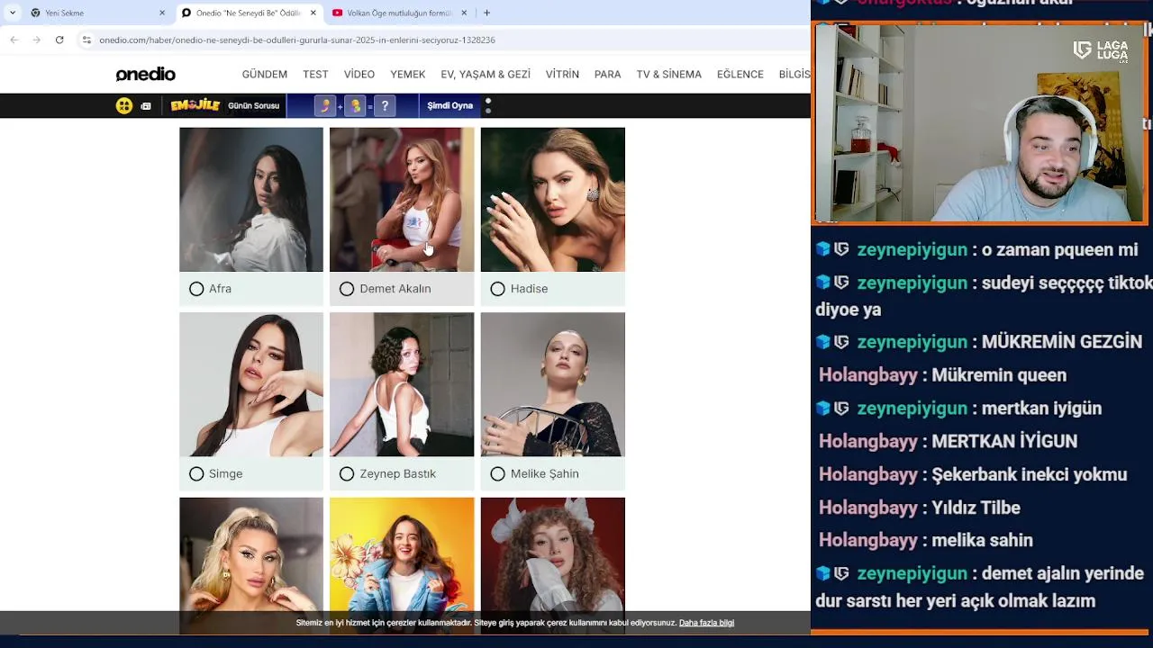1153x648 pixels.
Task: Click the chat text MERTKAN İYİGUN
Action: tap(1004, 441)
